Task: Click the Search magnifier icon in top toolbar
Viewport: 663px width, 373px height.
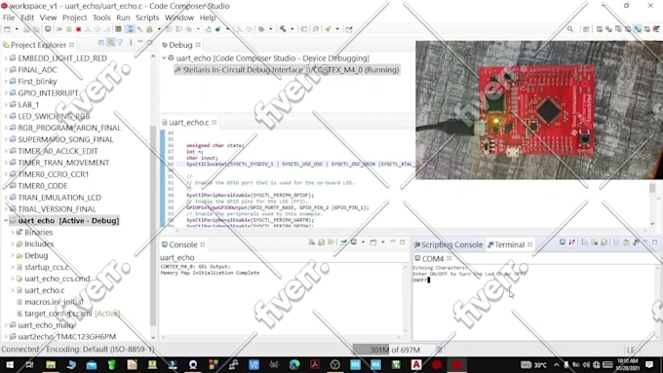Action: (x=570, y=29)
